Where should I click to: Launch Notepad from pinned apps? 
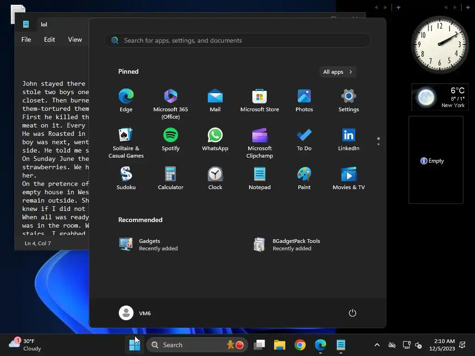pos(260,178)
